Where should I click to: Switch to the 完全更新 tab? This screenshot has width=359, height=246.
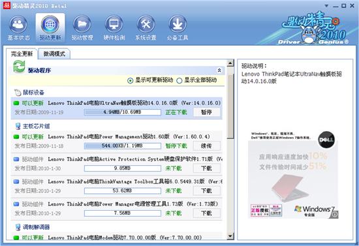tap(22, 54)
